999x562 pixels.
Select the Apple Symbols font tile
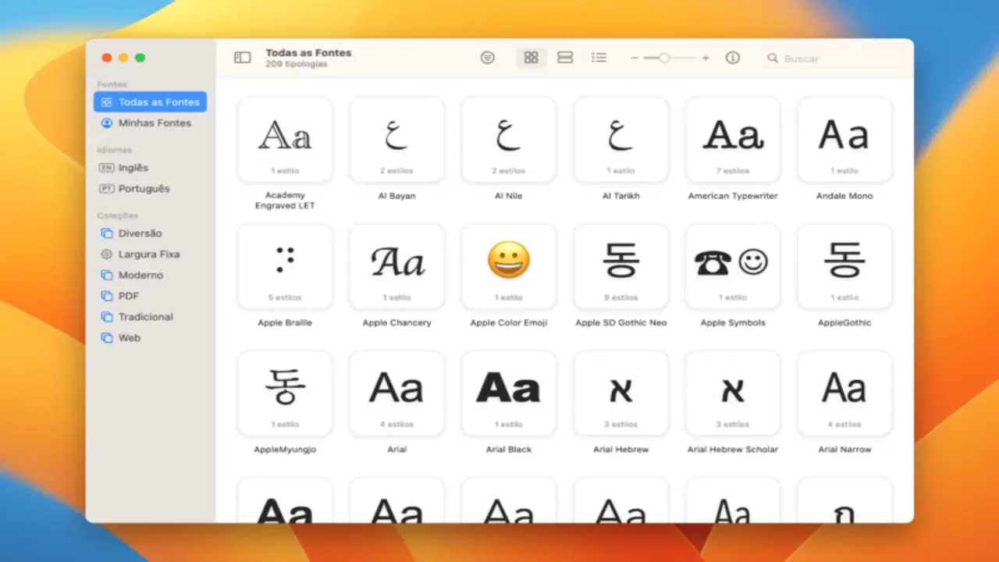pos(733,266)
